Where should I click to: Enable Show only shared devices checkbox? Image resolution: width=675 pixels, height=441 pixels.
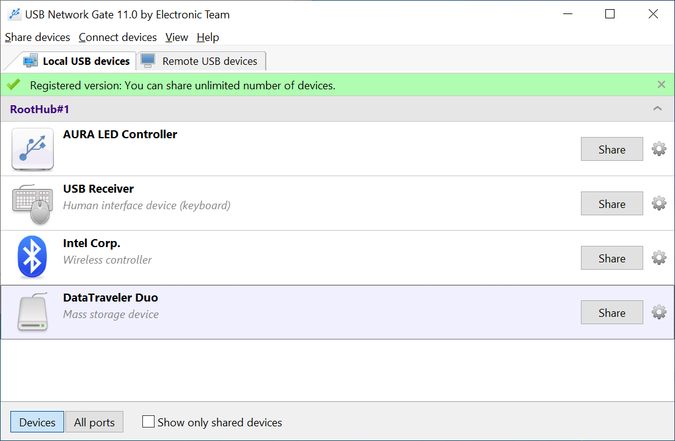click(x=148, y=421)
